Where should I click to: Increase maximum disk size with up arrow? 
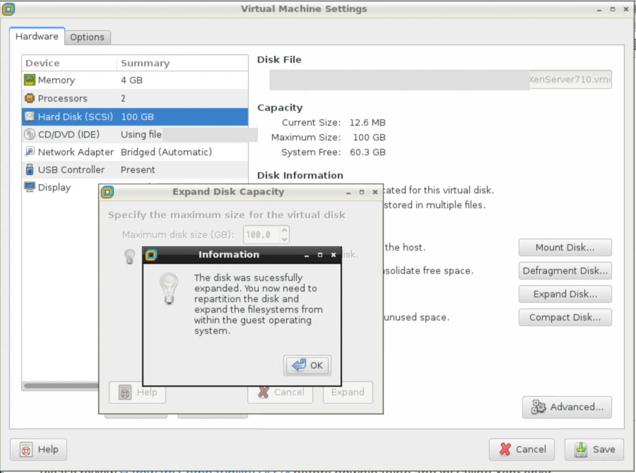coord(284,230)
